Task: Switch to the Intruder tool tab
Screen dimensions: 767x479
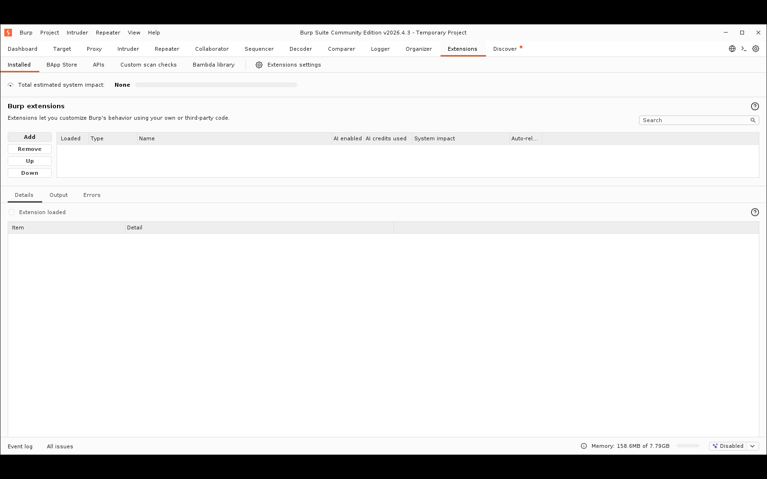Action: (128, 49)
